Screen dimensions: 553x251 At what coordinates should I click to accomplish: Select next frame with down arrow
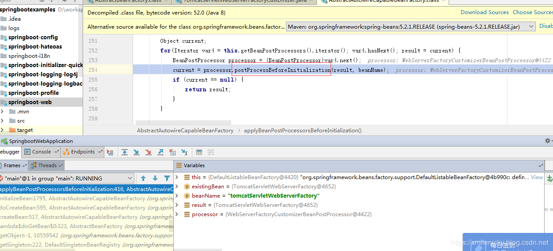coord(155,178)
